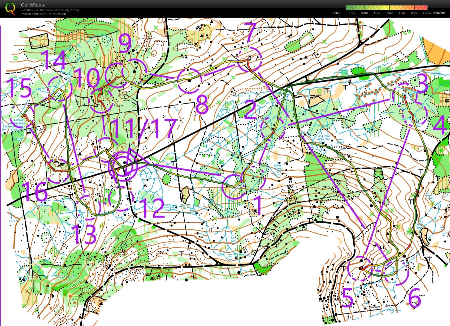This screenshot has width=450, height=326.
Task: Select the 8:00 pace value
Action: coord(402,13)
